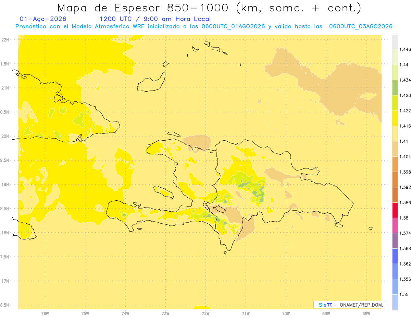Click the yellow-green segment between 1.422 and 1.428

coord(395,103)
